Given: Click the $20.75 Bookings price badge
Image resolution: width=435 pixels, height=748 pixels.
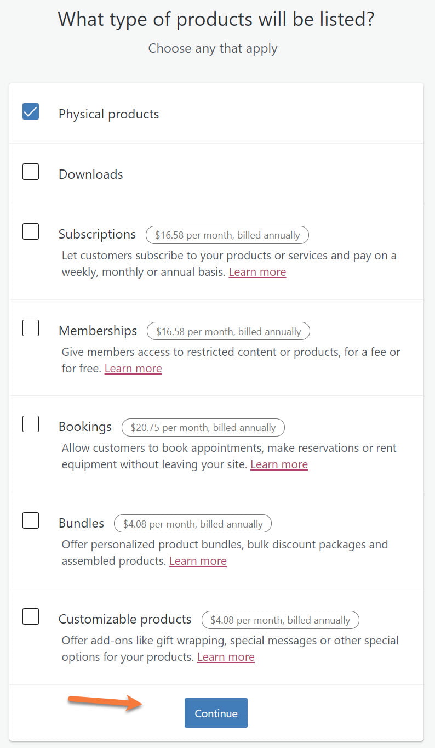Looking at the screenshot, I should (202, 427).
